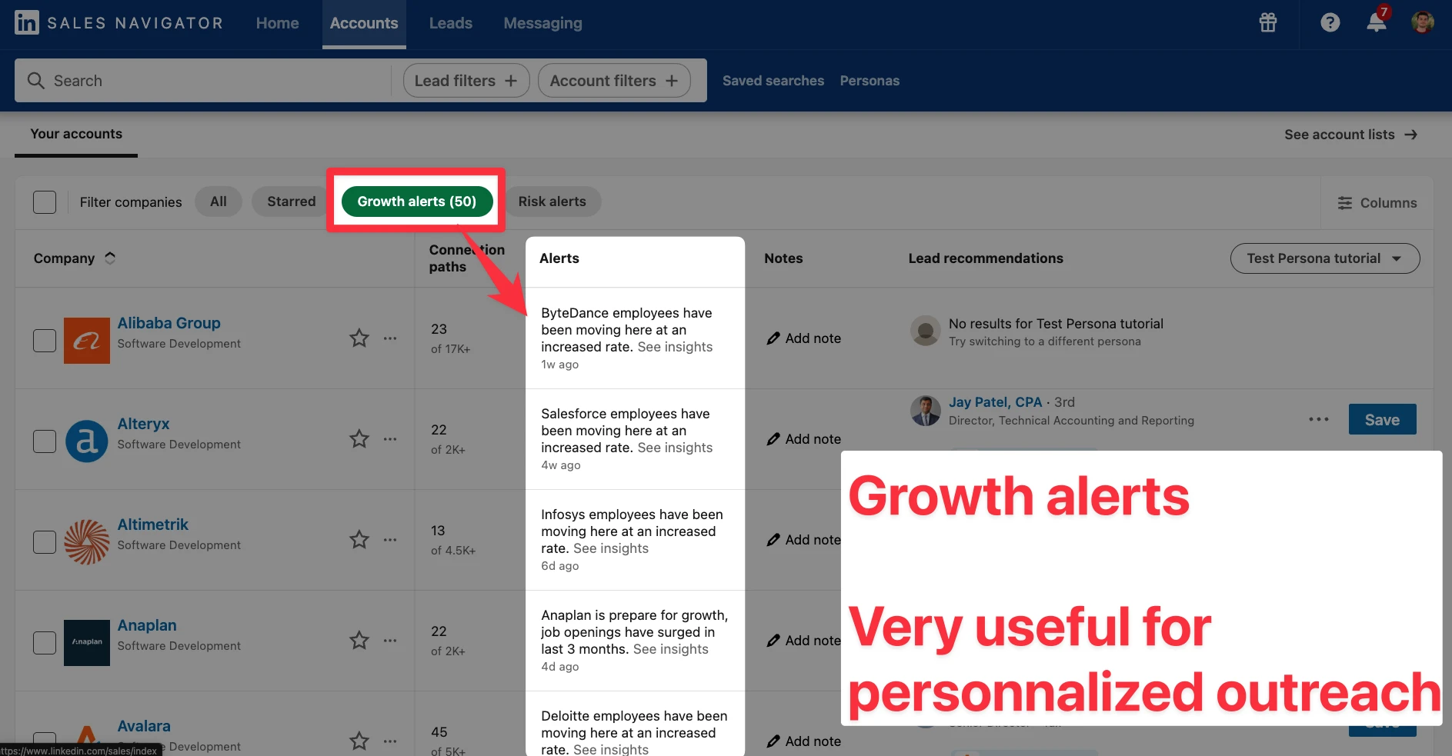Open the Altimetrik logo thumbnail

[87, 542]
